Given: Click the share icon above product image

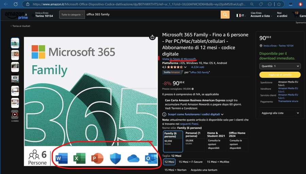Looking at the screenshot, I should 152,37.
